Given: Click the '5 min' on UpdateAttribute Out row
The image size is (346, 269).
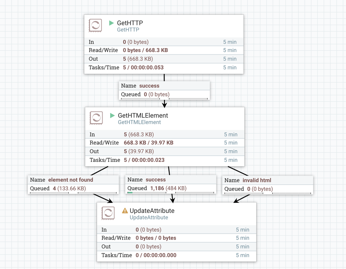Looking at the screenshot, I should click(x=242, y=247).
